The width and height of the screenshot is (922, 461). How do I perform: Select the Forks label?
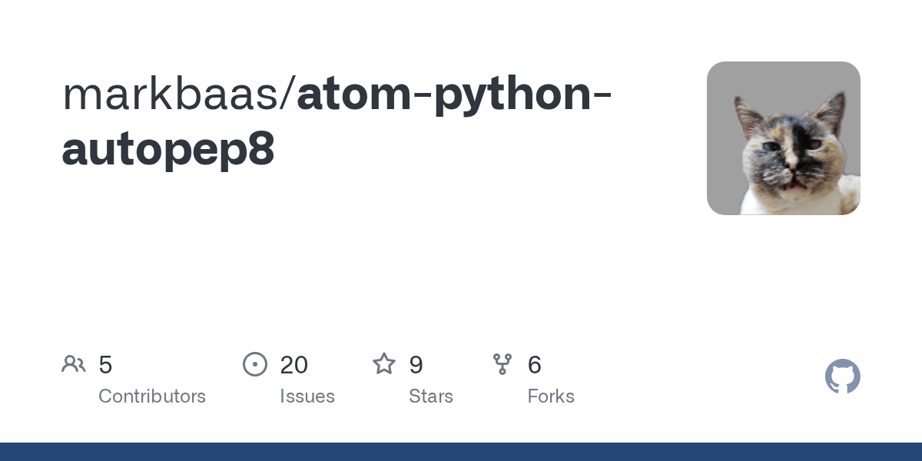click(x=551, y=396)
